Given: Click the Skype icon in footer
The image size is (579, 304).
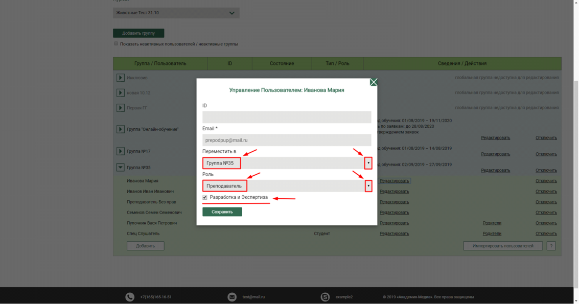Looking at the screenshot, I should tap(325, 297).
